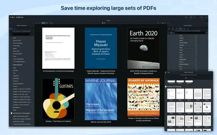This screenshot has height=135, width=217.
Task: Open the 'Acknowledgments' contents entry
Action: tap(18, 84)
